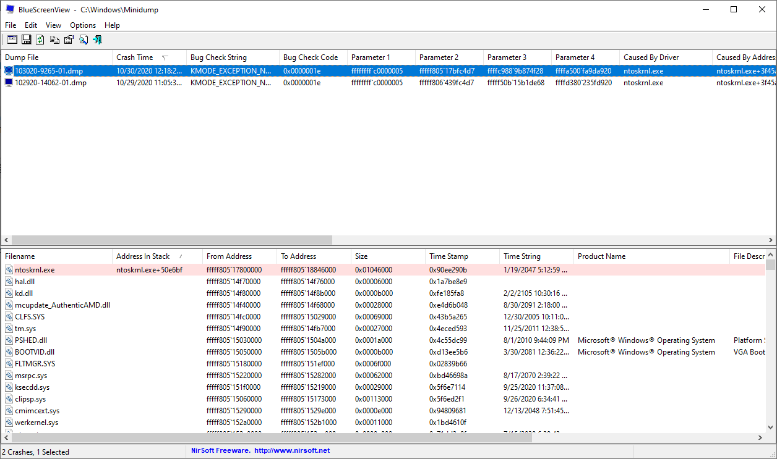Screen dimensions: 777x459
Task: Select the 10/30/2020 crash time cell
Action: pyautogui.click(x=149, y=71)
